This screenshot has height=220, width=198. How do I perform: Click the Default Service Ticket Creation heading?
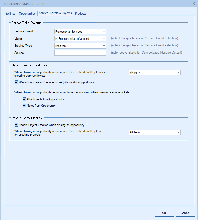coord(31,65)
